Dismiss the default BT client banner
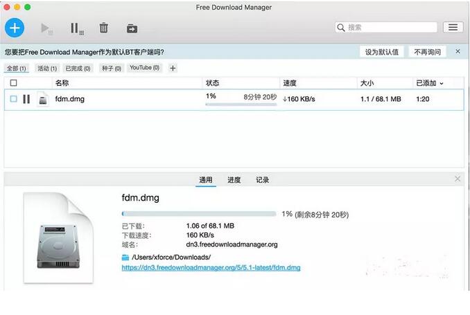The image size is (470, 315). pos(458,51)
